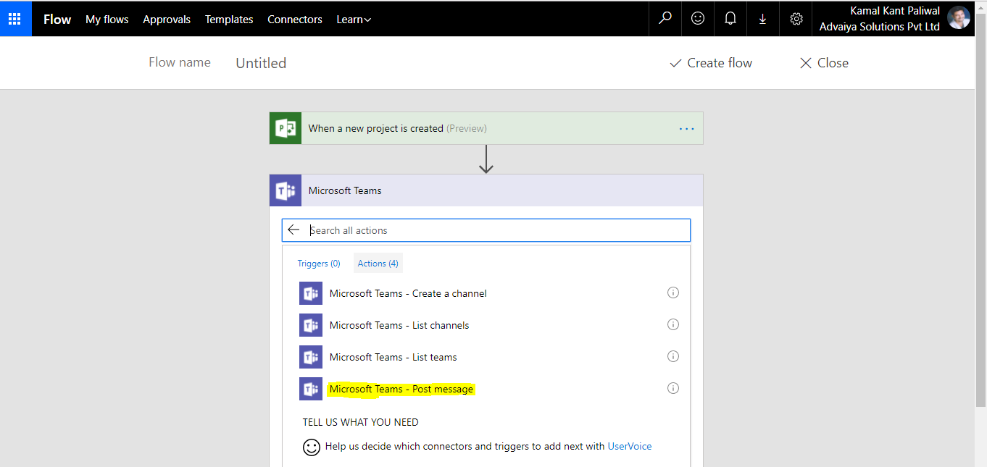Open the UserVoice link
This screenshot has height=467, width=987.
(x=630, y=446)
